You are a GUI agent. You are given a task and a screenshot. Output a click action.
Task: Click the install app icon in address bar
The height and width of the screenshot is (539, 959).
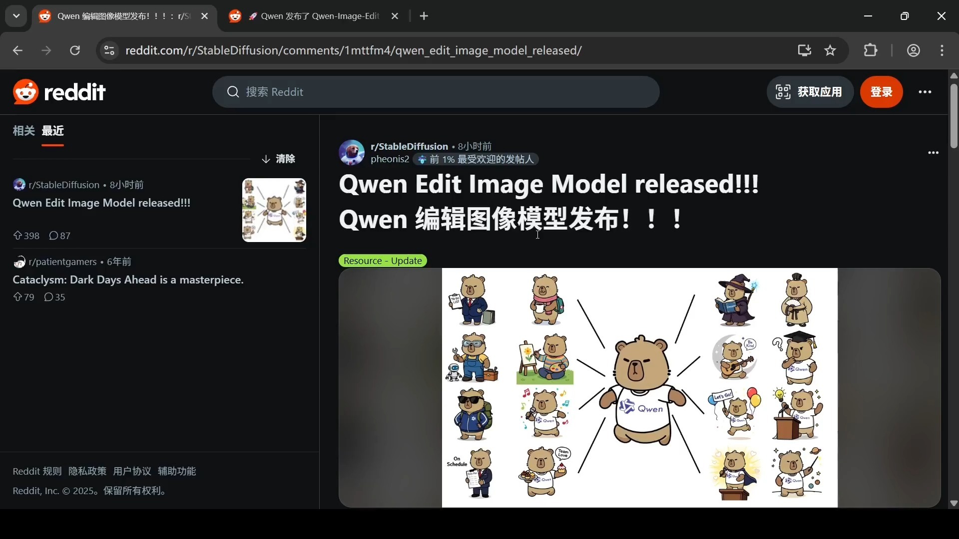coord(804,50)
